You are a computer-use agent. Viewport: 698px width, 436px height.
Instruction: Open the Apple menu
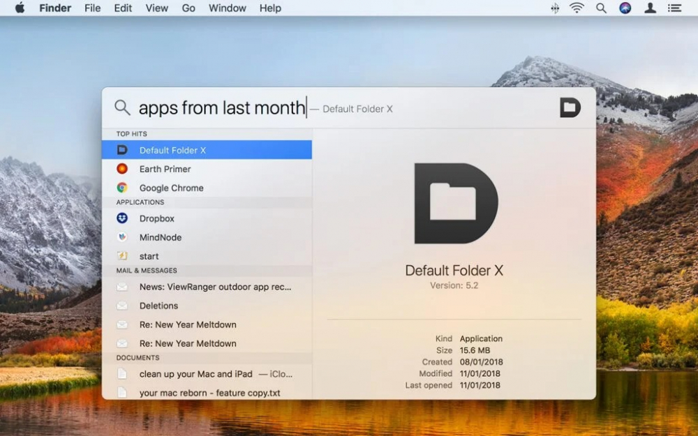coord(20,8)
